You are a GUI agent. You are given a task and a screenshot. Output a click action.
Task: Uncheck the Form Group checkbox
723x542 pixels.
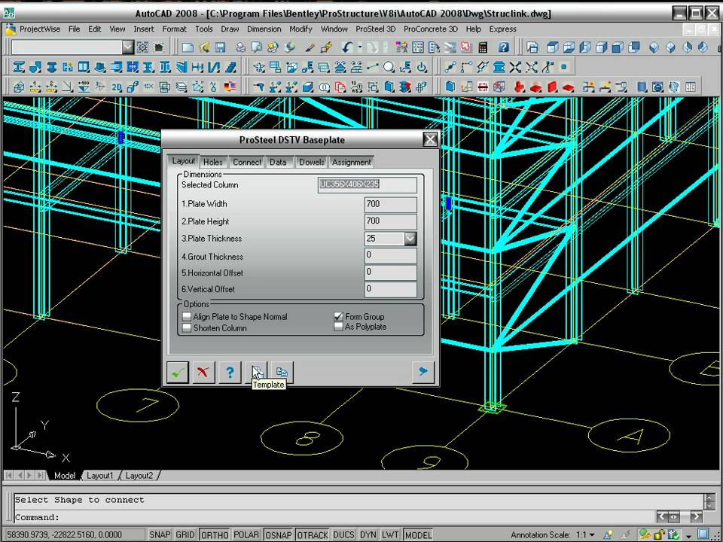coord(338,317)
